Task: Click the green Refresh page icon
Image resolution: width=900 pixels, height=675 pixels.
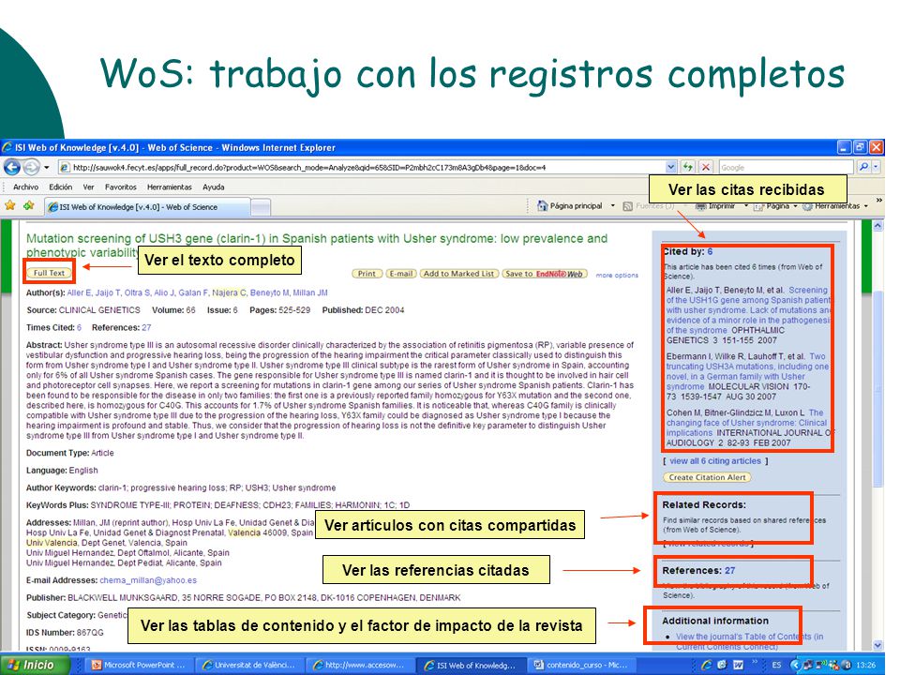Action: tap(687, 167)
